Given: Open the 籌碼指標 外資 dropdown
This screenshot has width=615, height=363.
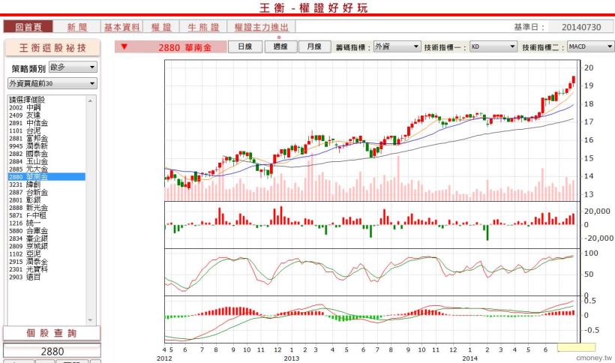Looking at the screenshot, I should [397, 46].
